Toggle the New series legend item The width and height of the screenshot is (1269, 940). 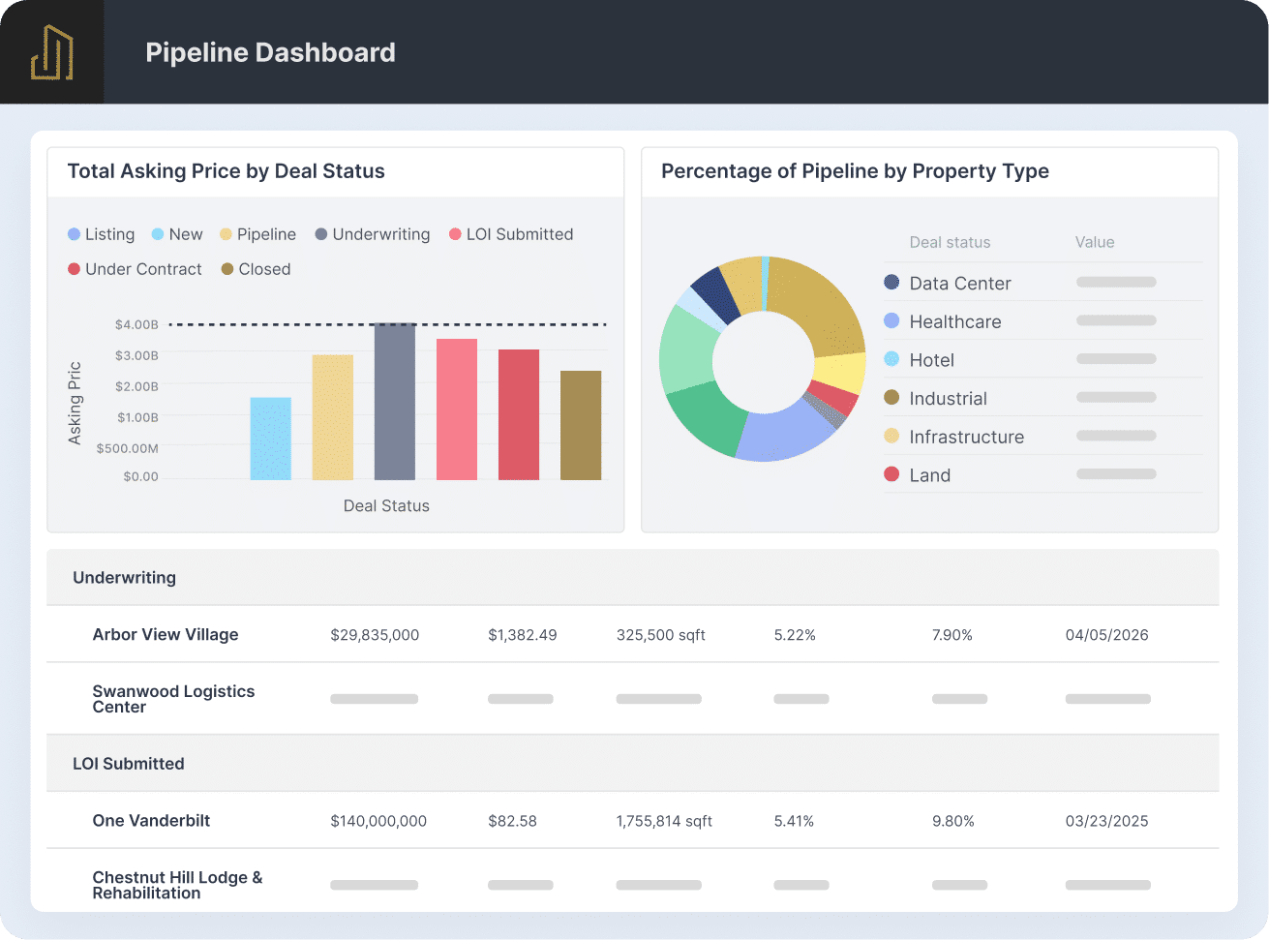(x=177, y=234)
